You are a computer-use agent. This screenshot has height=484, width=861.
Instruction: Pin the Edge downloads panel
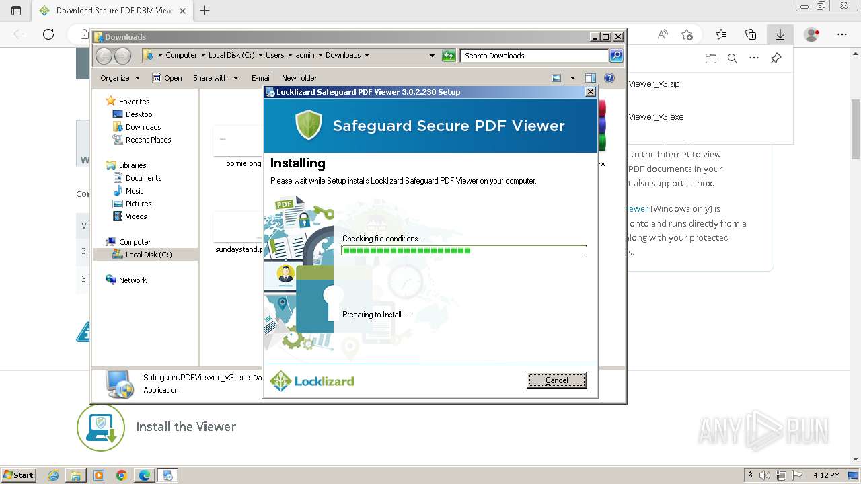(x=776, y=58)
